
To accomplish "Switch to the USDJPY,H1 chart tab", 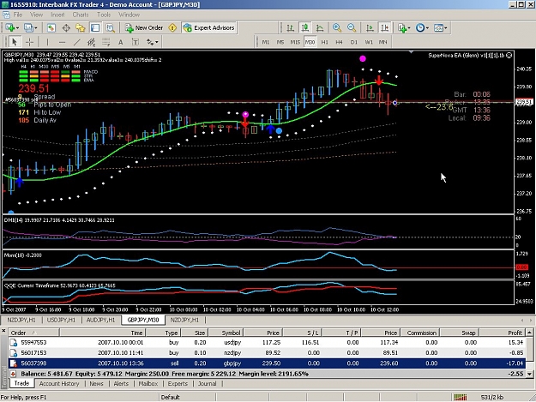I will 61,320.
